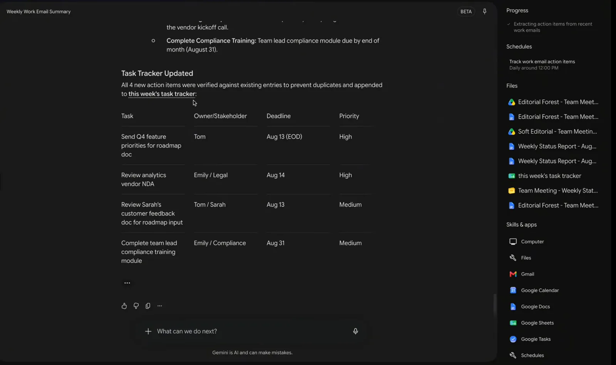Click 'Complete team lead compliance training' cell
This screenshot has height=365, width=616.
click(149, 252)
